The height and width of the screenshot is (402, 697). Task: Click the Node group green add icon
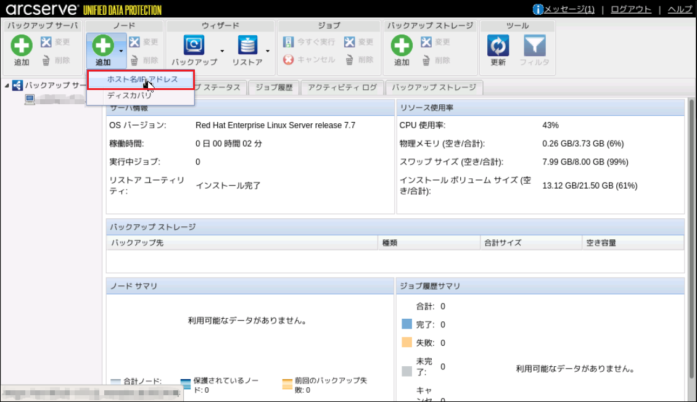[x=103, y=46]
